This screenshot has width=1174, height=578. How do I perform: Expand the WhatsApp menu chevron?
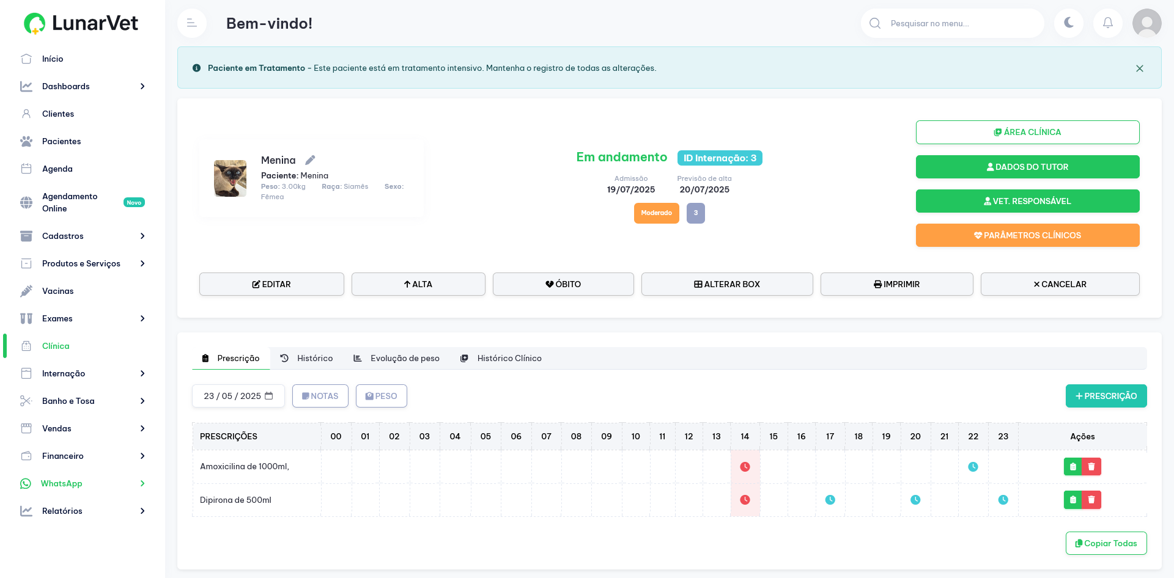tap(142, 483)
